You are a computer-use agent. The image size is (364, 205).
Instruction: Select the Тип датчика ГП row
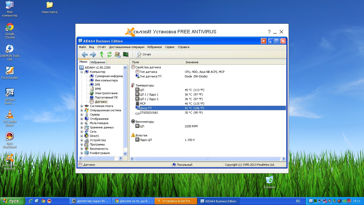208,76
